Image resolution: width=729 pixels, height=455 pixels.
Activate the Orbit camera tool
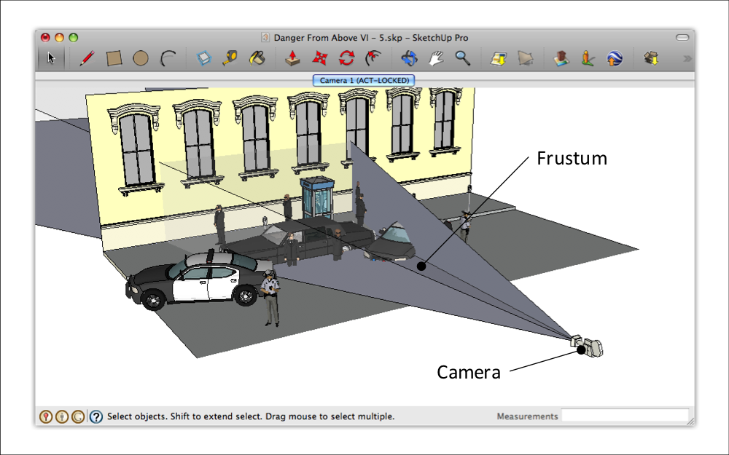(408, 59)
